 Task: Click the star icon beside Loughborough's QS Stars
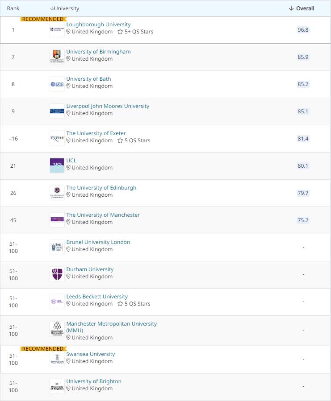tap(120, 32)
